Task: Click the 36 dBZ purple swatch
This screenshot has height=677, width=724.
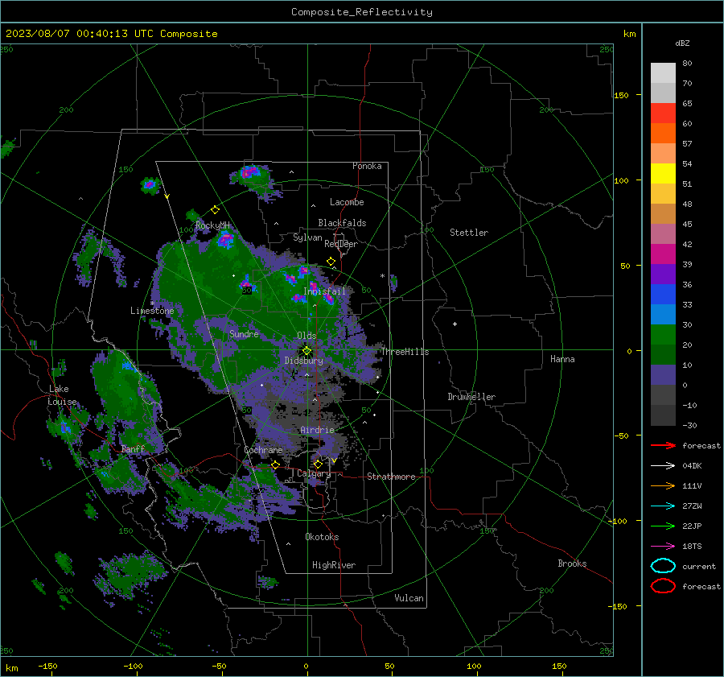Action: 663,274
